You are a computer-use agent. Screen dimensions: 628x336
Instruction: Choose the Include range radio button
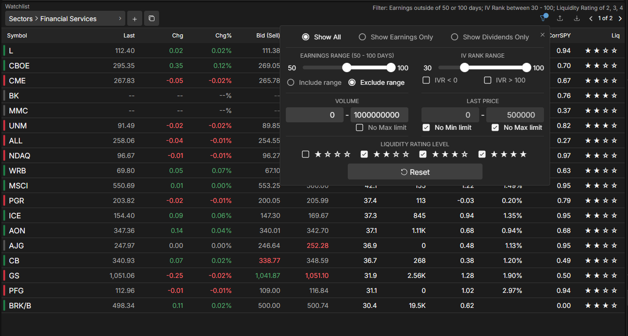click(x=291, y=82)
